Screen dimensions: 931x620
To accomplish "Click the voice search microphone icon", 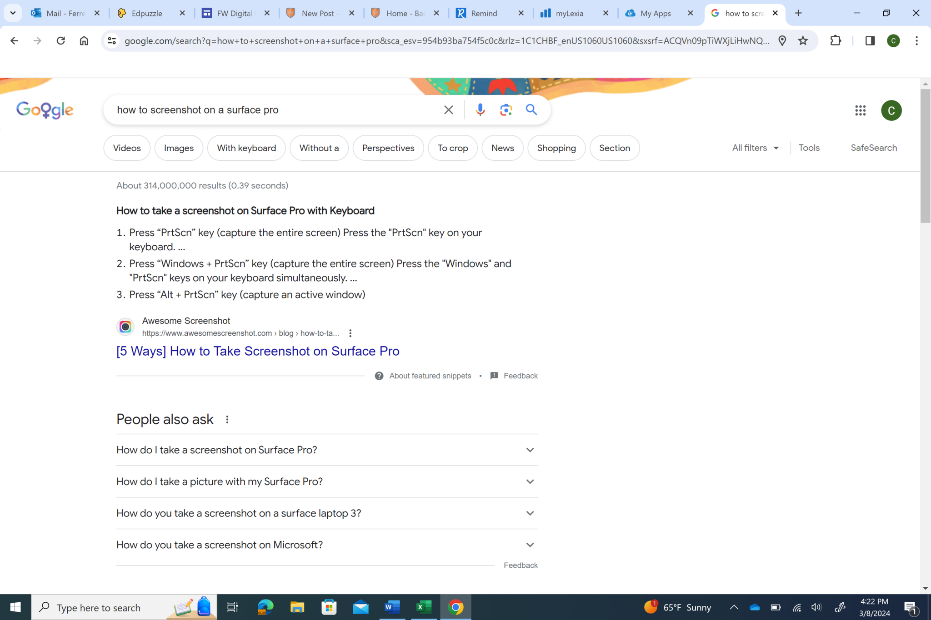I will click(x=480, y=110).
